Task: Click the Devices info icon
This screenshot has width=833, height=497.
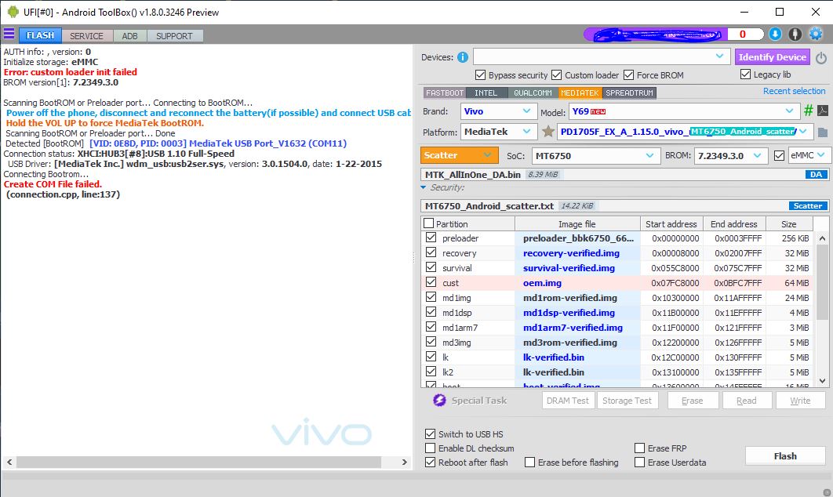Action: (463, 57)
